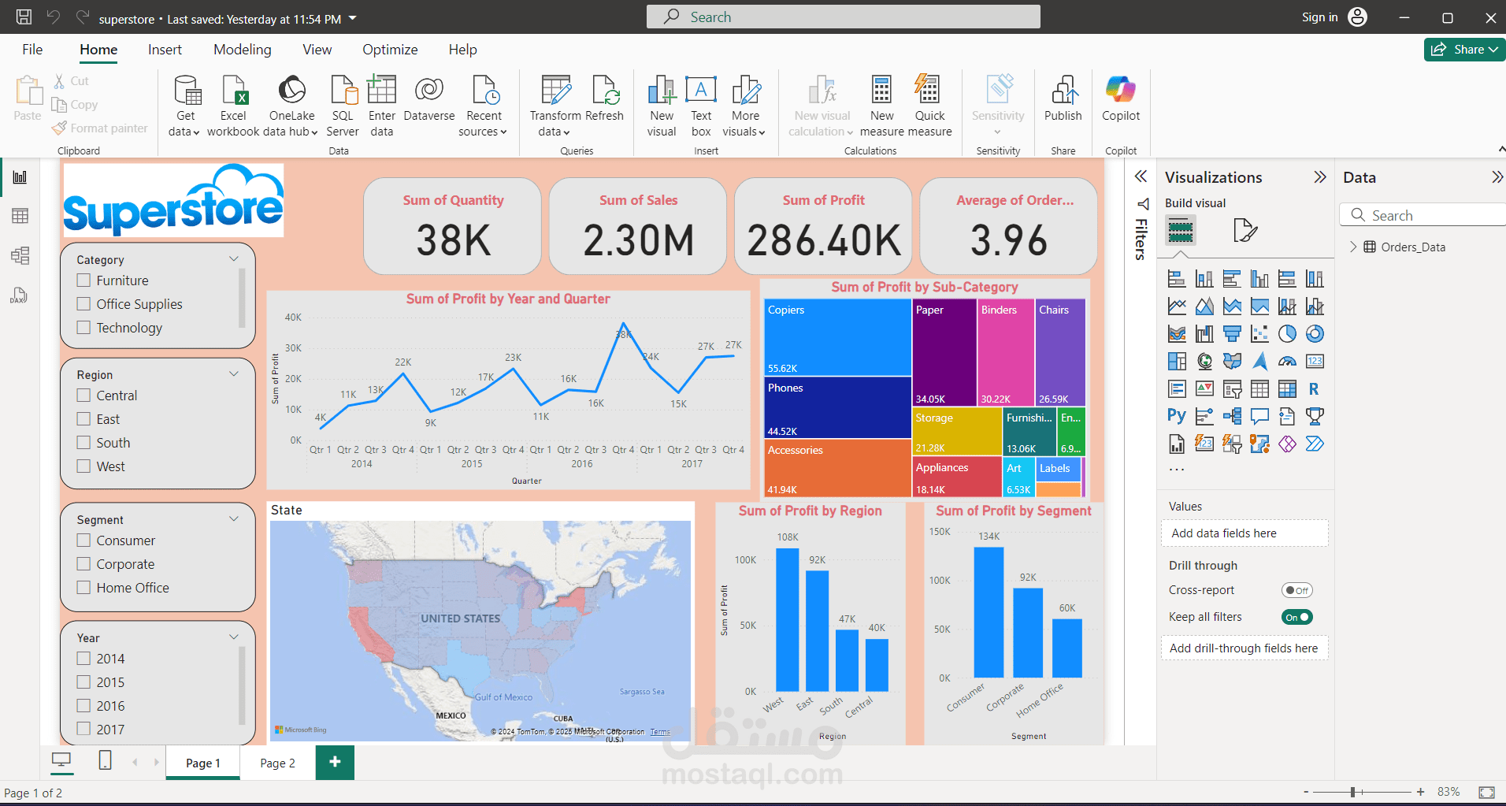Select the Gauge visual type

tap(1287, 362)
